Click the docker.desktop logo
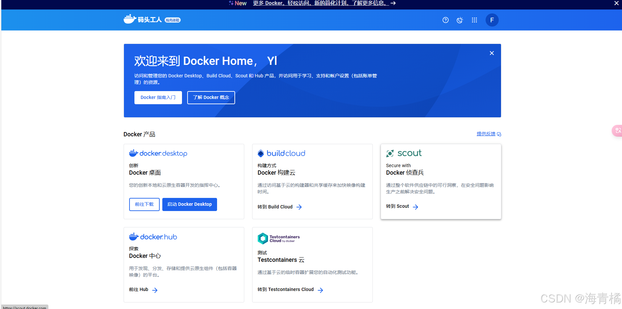Image resolution: width=622 pixels, height=309 pixels. [158, 153]
